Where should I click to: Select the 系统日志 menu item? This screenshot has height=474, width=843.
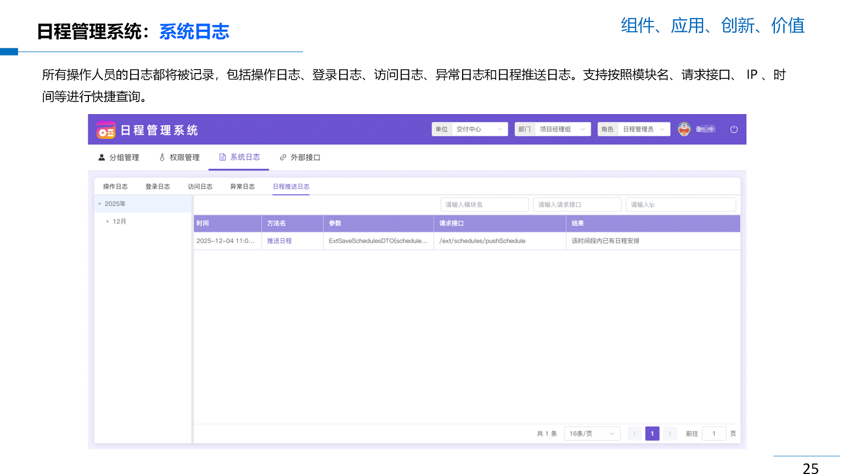point(240,157)
